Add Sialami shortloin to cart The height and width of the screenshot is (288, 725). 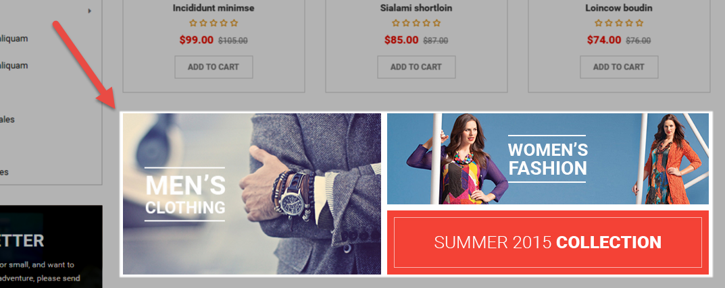416,67
